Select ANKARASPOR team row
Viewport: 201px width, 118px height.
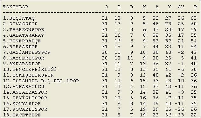click(x=100, y=64)
